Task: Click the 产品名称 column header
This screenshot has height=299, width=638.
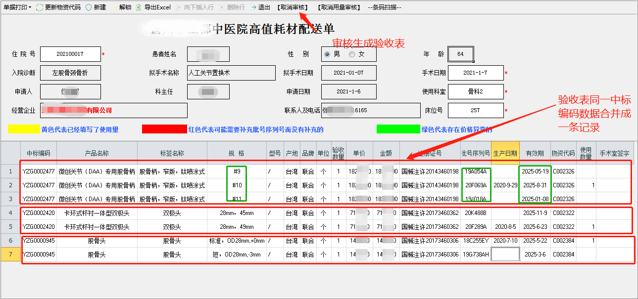Action: pyautogui.click(x=97, y=153)
